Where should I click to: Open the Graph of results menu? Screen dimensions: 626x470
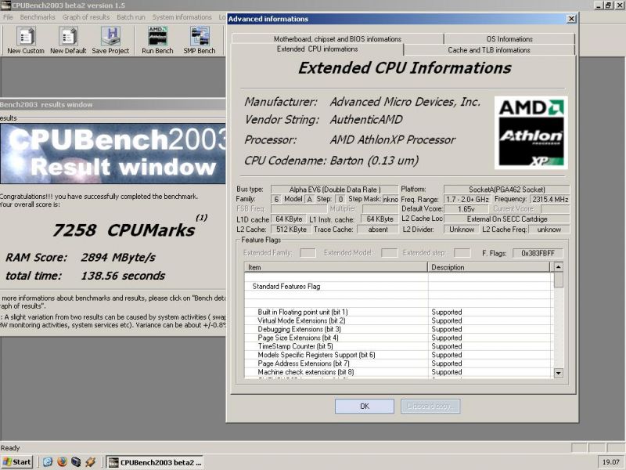86,17
